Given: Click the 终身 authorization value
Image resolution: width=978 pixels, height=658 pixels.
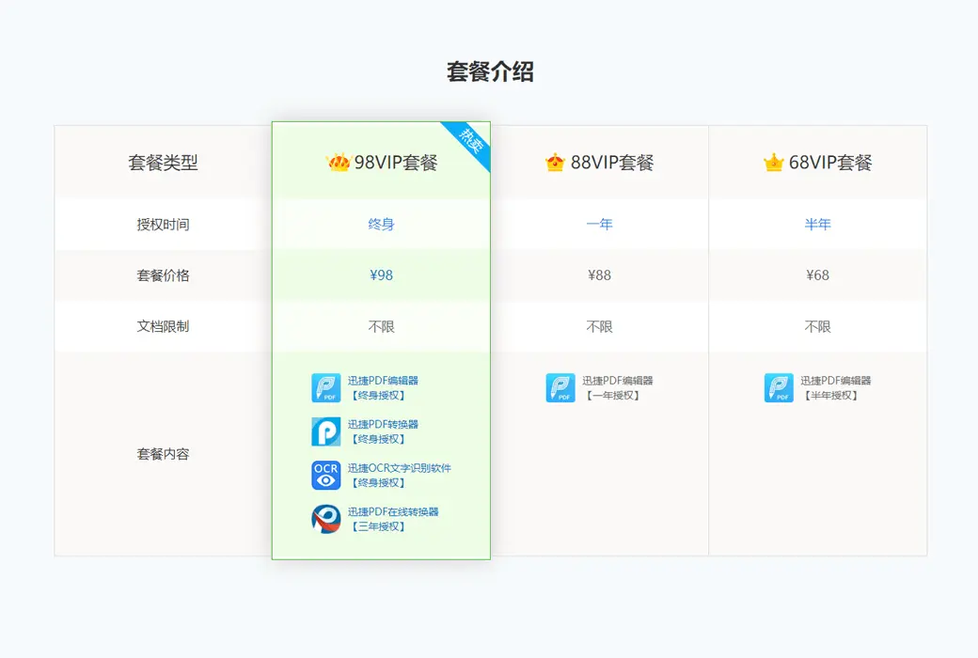Looking at the screenshot, I should [x=381, y=225].
